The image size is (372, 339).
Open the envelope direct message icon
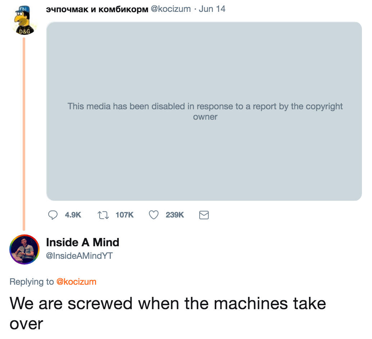204,215
